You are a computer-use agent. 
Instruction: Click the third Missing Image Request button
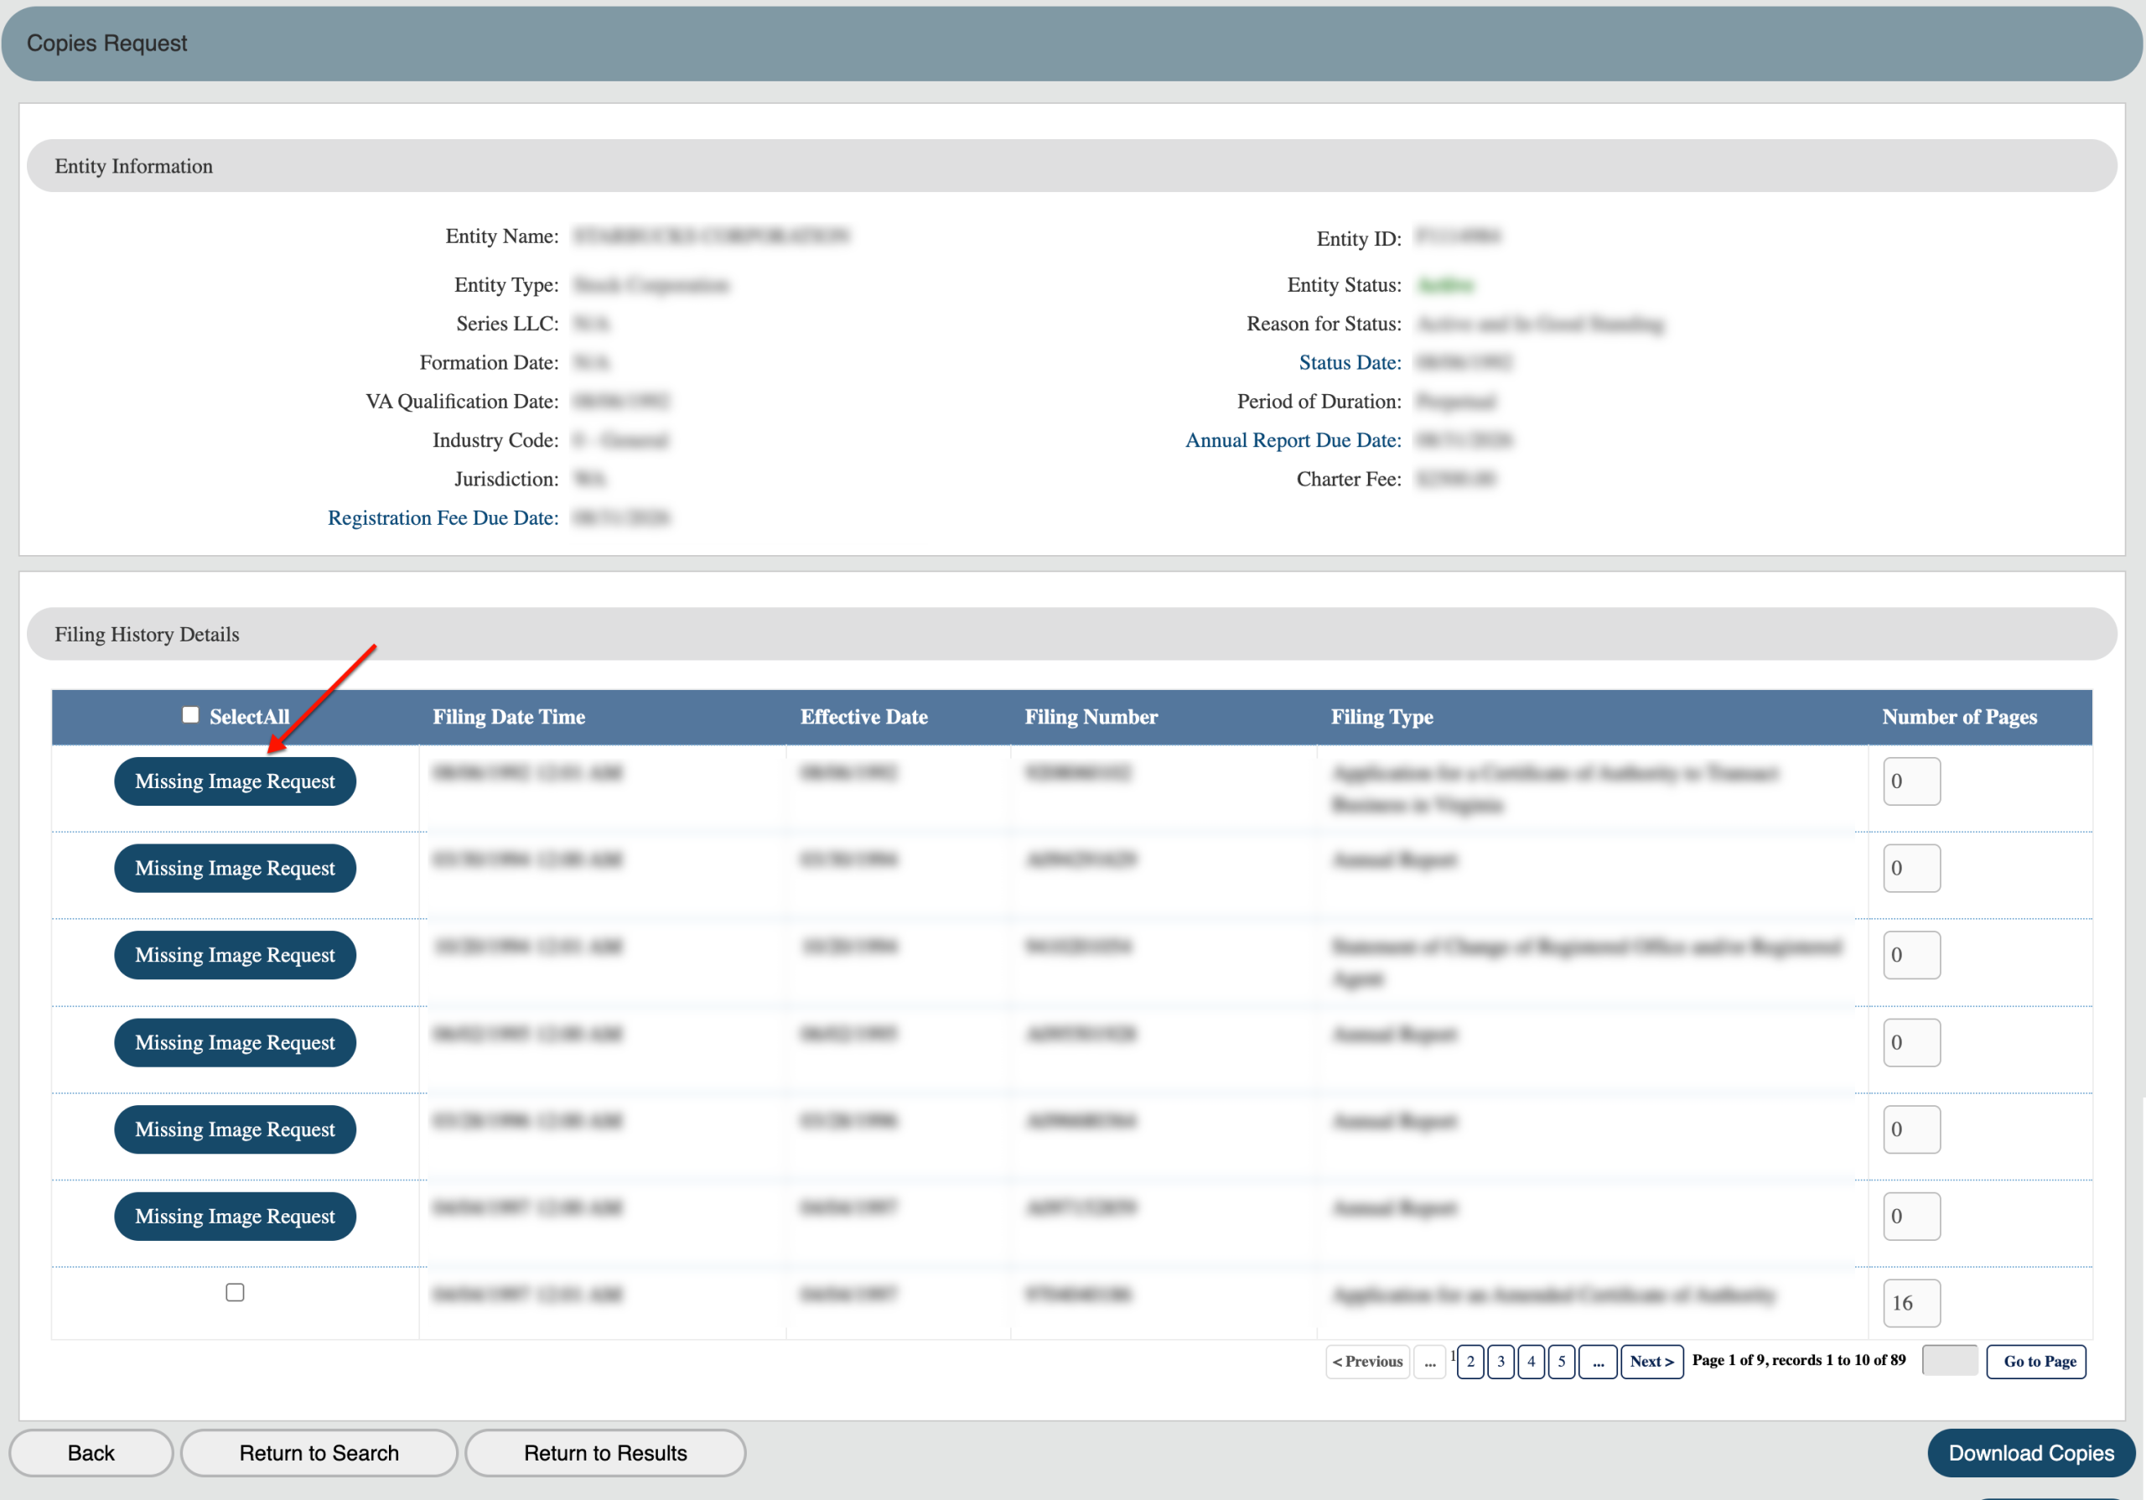pos(235,955)
